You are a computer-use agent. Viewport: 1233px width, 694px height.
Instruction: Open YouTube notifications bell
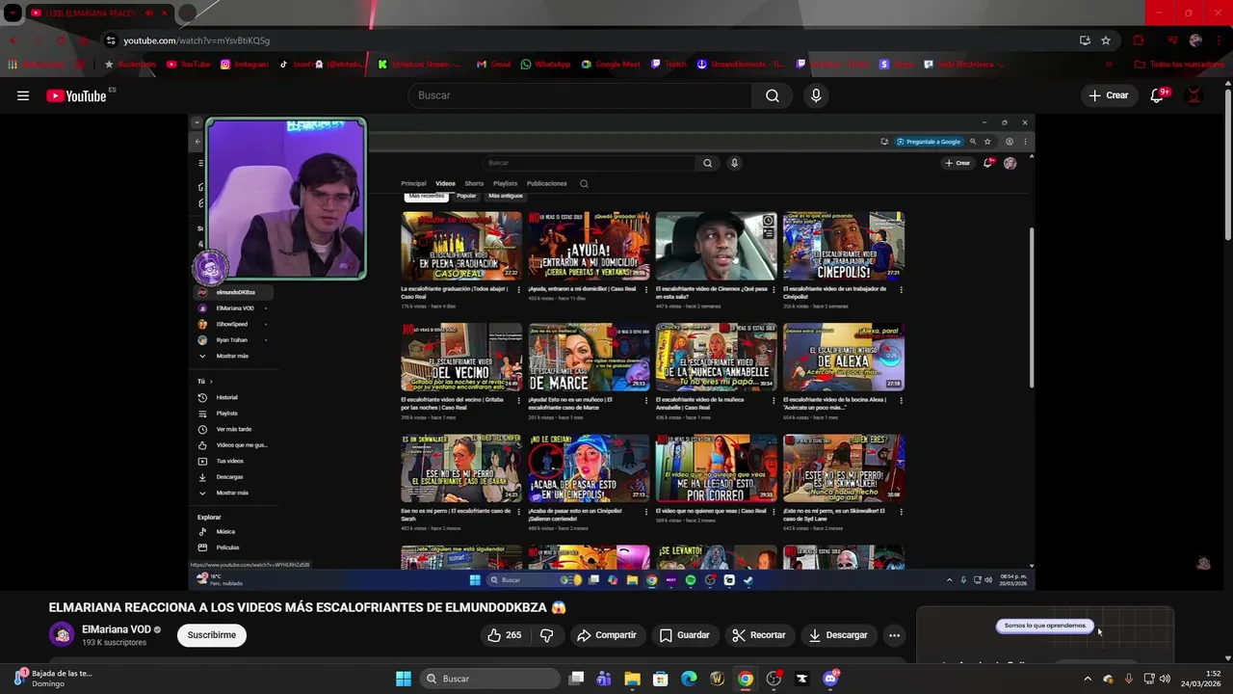[x=1159, y=95]
